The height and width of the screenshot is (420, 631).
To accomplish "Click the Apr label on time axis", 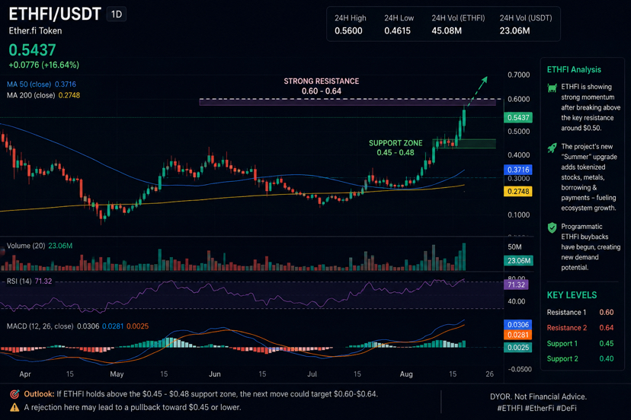I will pyautogui.click(x=25, y=374).
